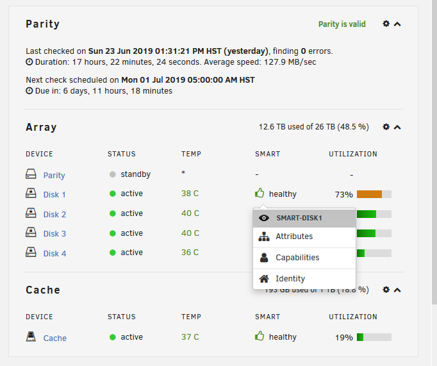Screen dimensions: 437x366
Task: Open the Parity device link
Action: point(54,176)
